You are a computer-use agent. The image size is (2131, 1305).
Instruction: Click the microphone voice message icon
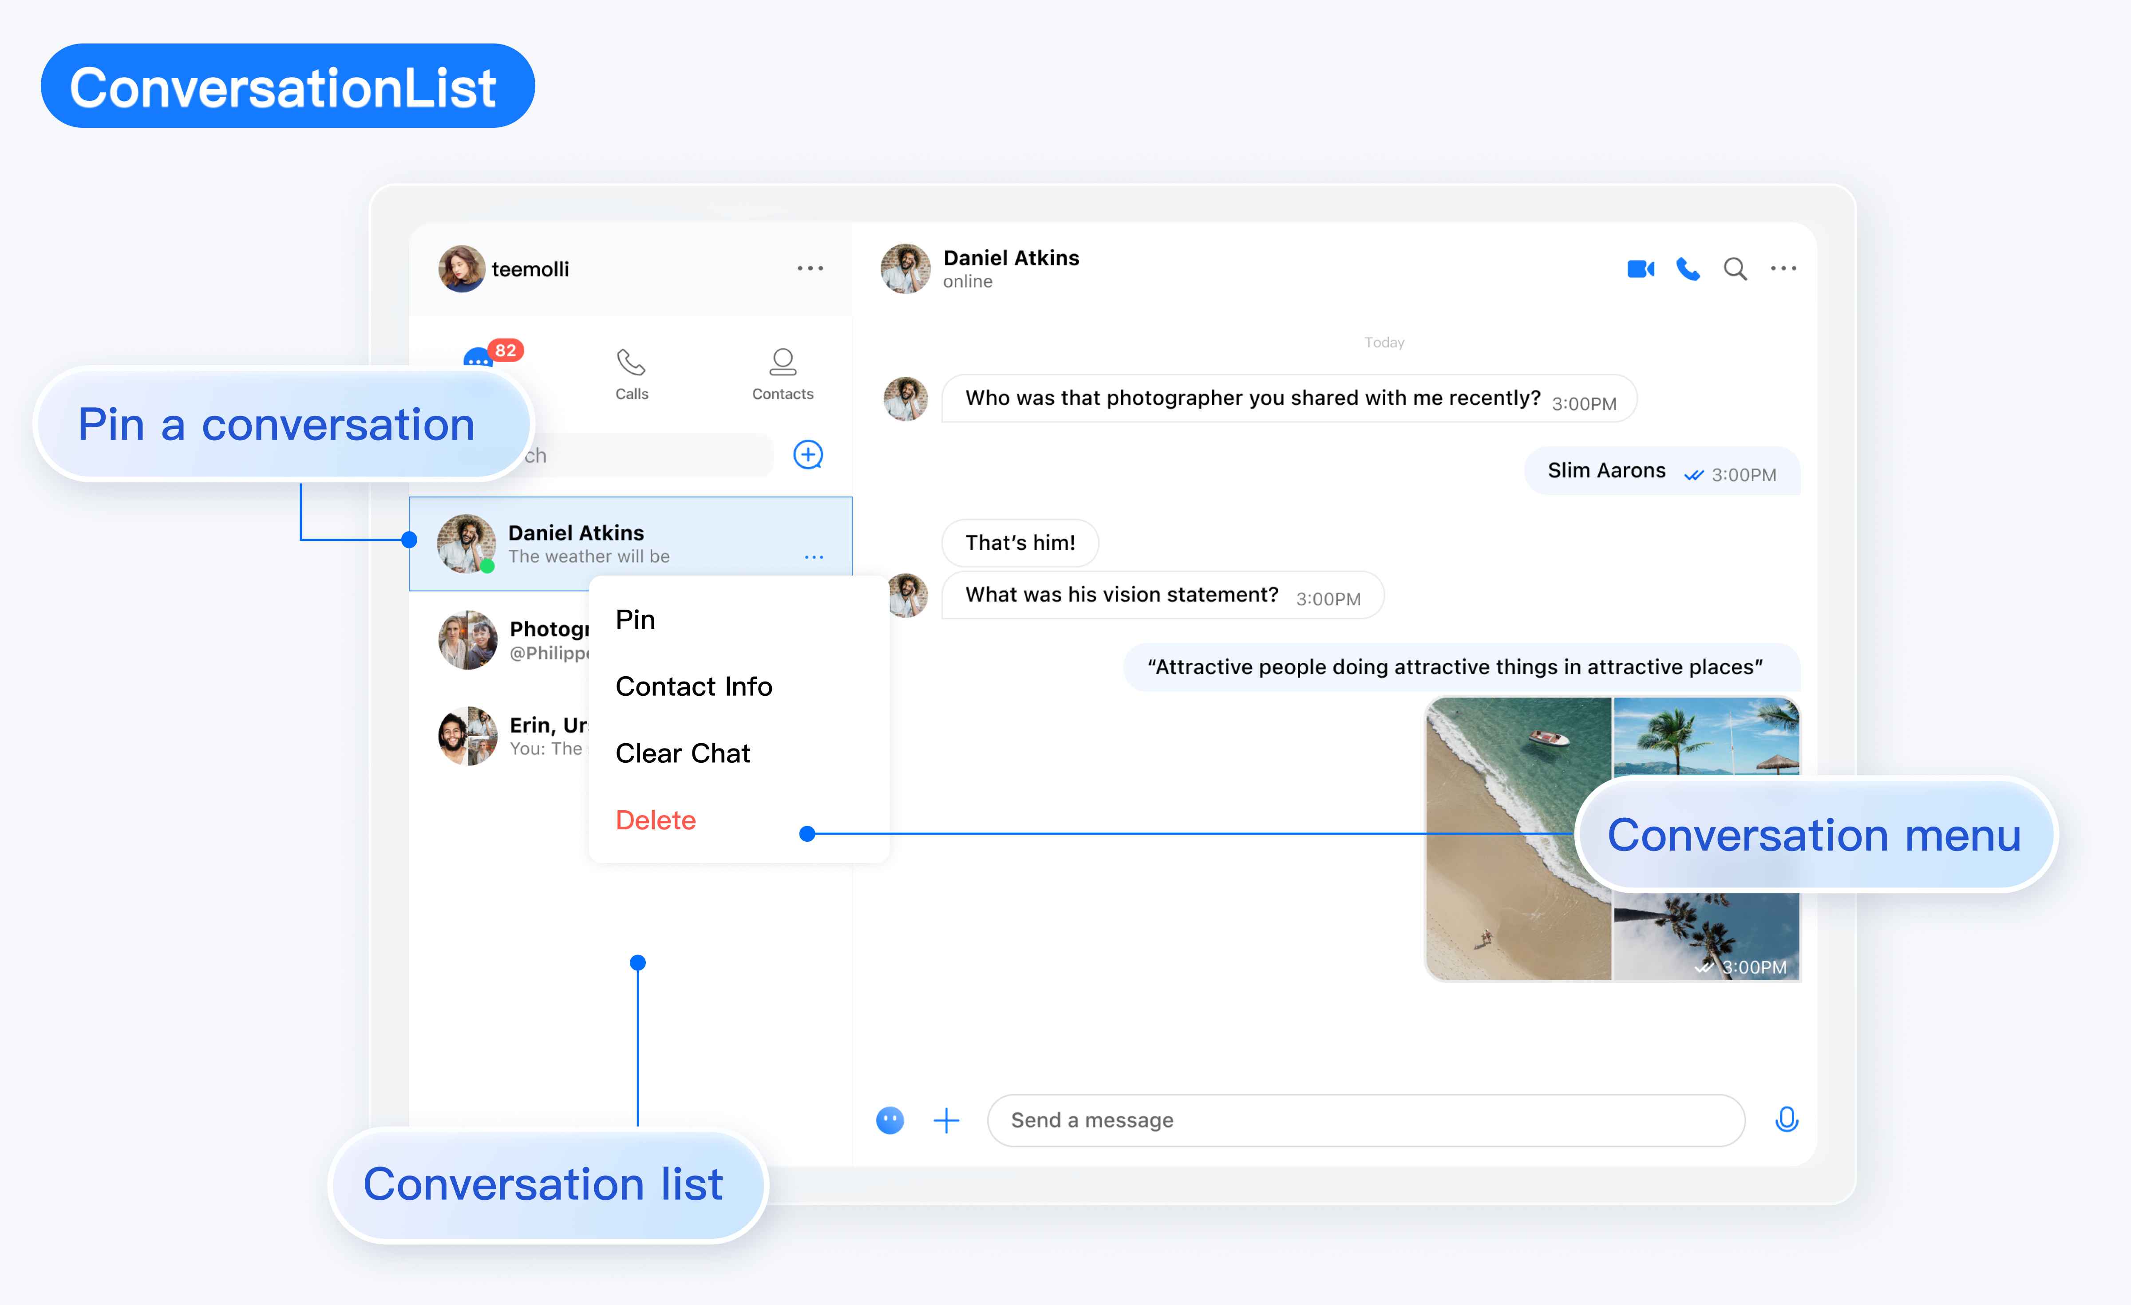[x=1786, y=1120]
